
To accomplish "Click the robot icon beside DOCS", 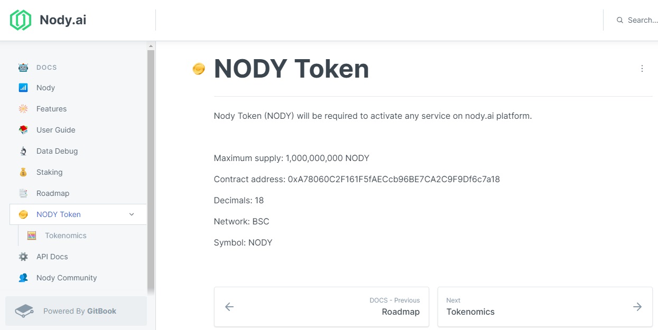I will click(23, 68).
